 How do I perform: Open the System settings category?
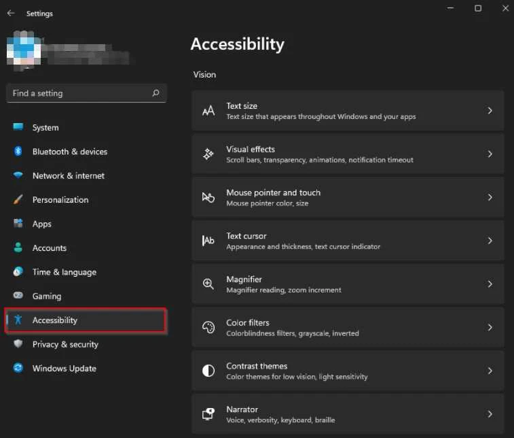click(x=45, y=128)
